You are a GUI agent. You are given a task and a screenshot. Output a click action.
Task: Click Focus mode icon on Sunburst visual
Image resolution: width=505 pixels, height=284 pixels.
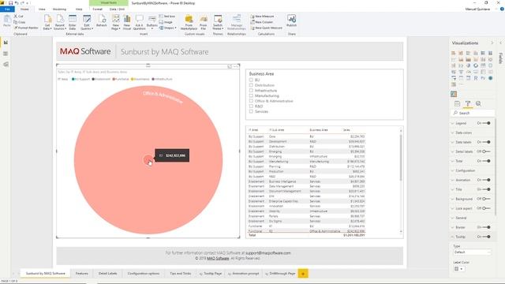click(x=230, y=66)
